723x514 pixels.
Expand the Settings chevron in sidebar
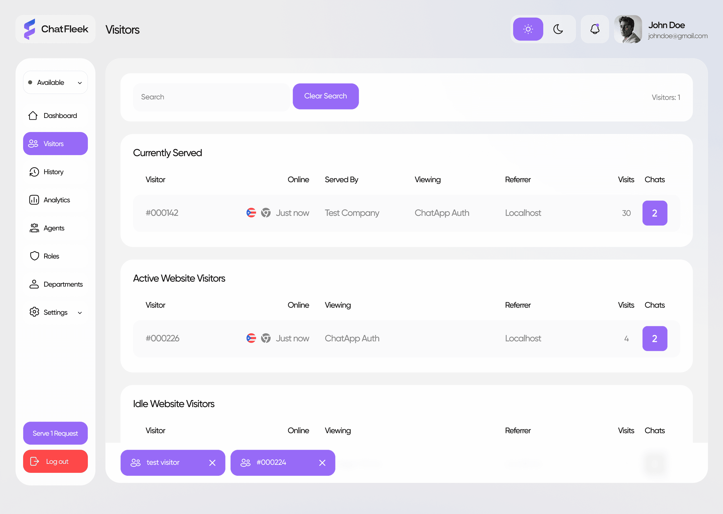tap(80, 313)
